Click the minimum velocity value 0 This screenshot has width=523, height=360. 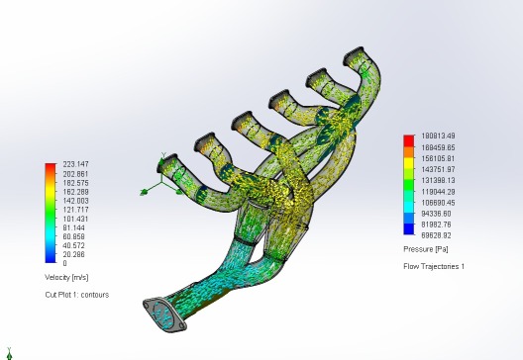pos(64,263)
